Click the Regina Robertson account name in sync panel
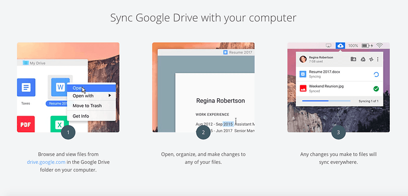The image size is (408, 196). [x=321, y=57]
